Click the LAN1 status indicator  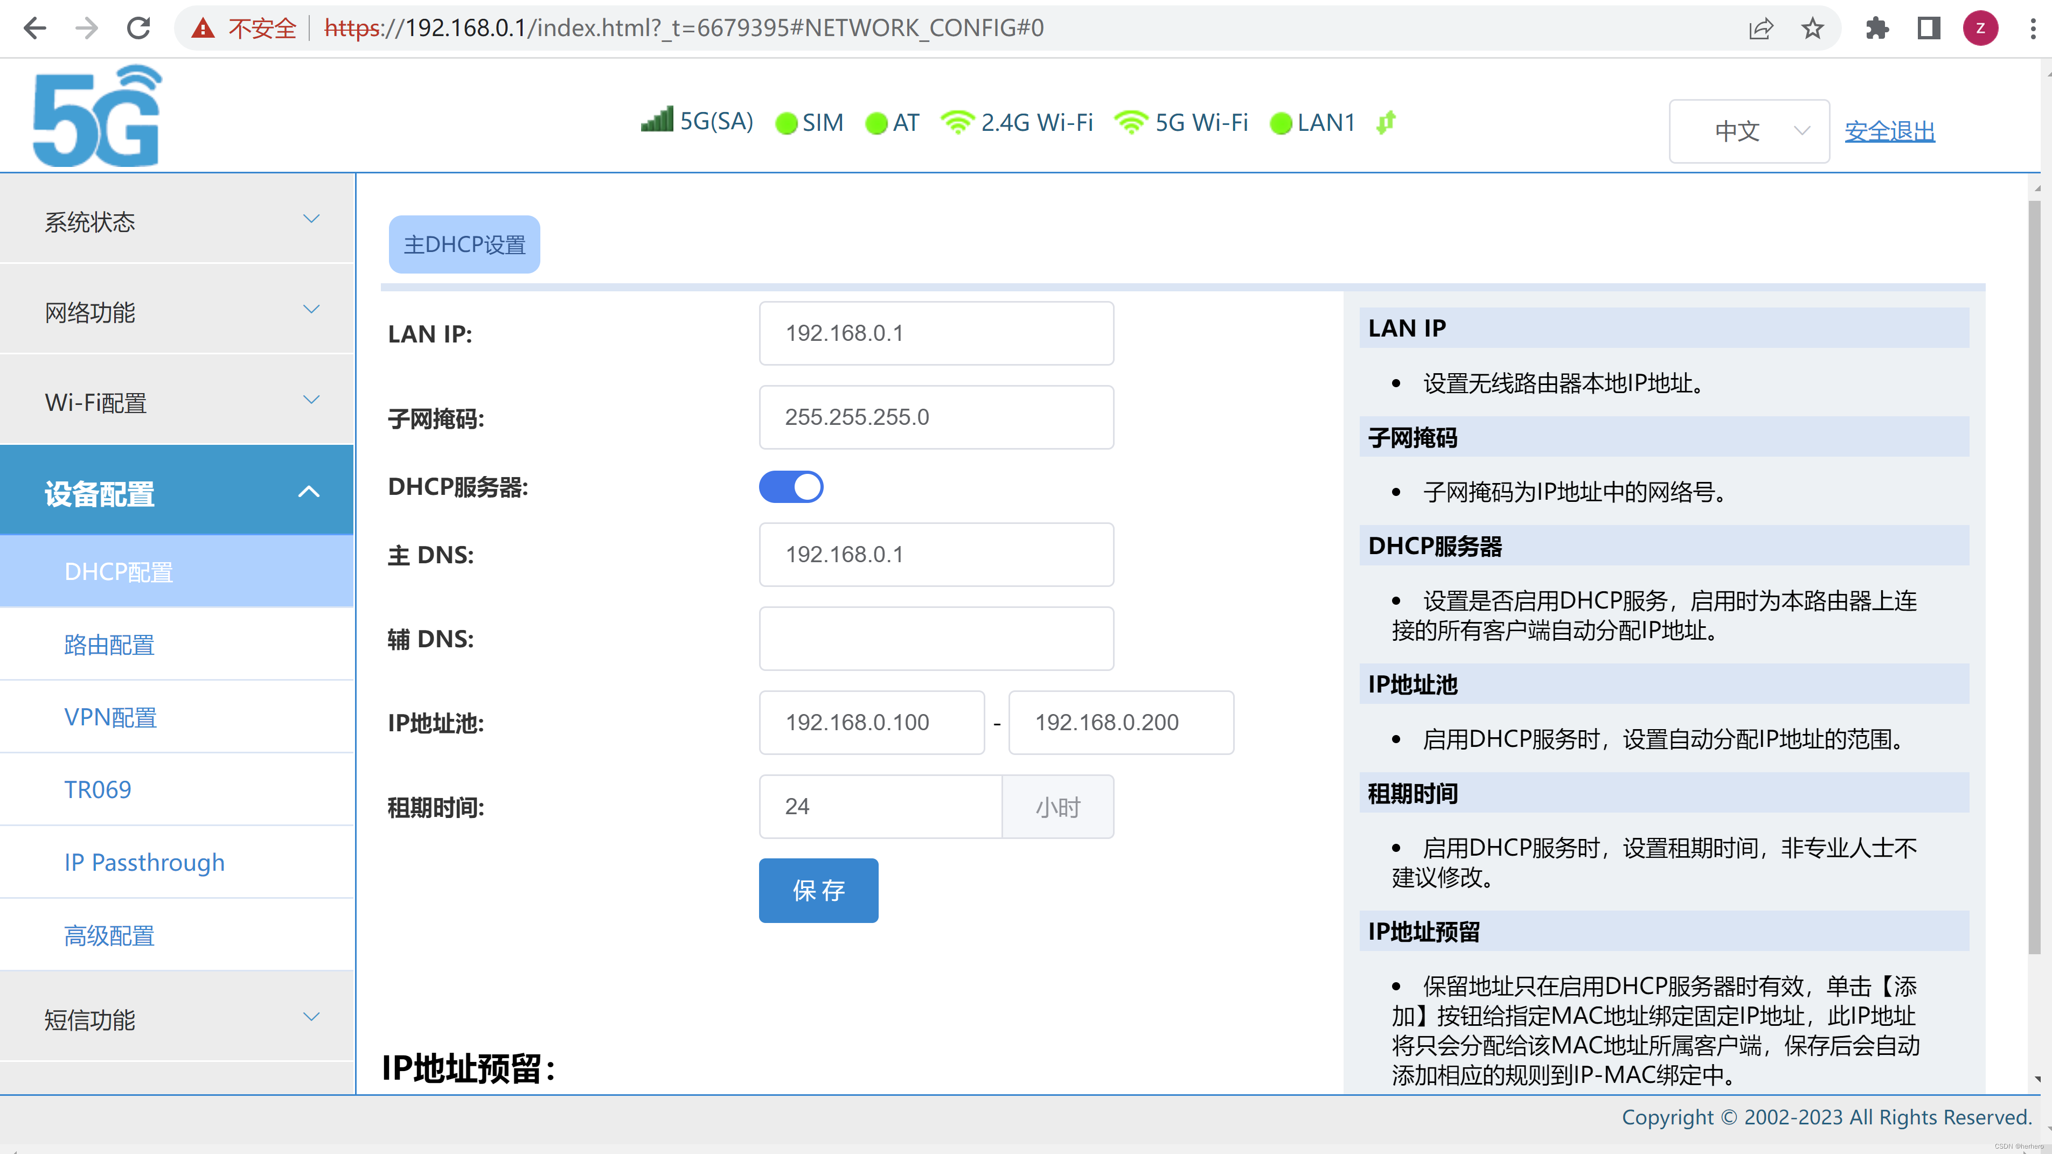[x=1313, y=123]
